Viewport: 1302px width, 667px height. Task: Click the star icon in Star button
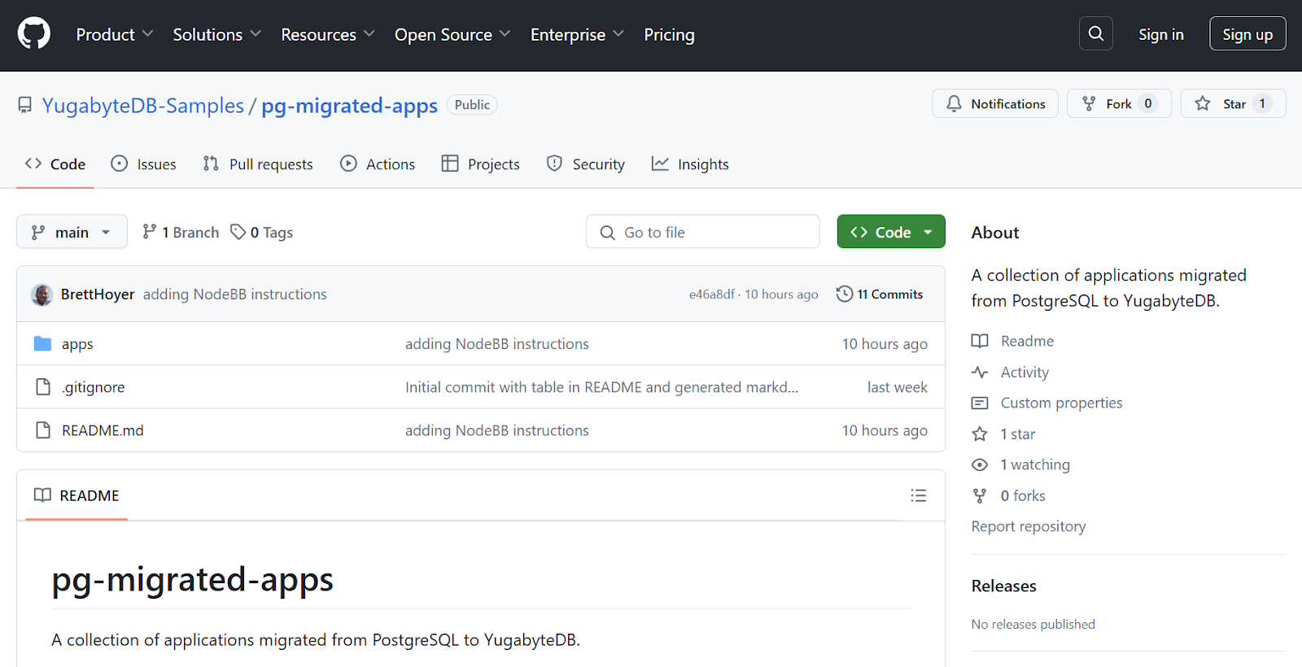pos(1203,103)
